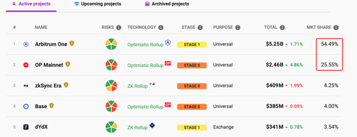357x137 pixels.
Task: Click the ZK Rollup label for zkSync Era
Action: [x=137, y=86]
